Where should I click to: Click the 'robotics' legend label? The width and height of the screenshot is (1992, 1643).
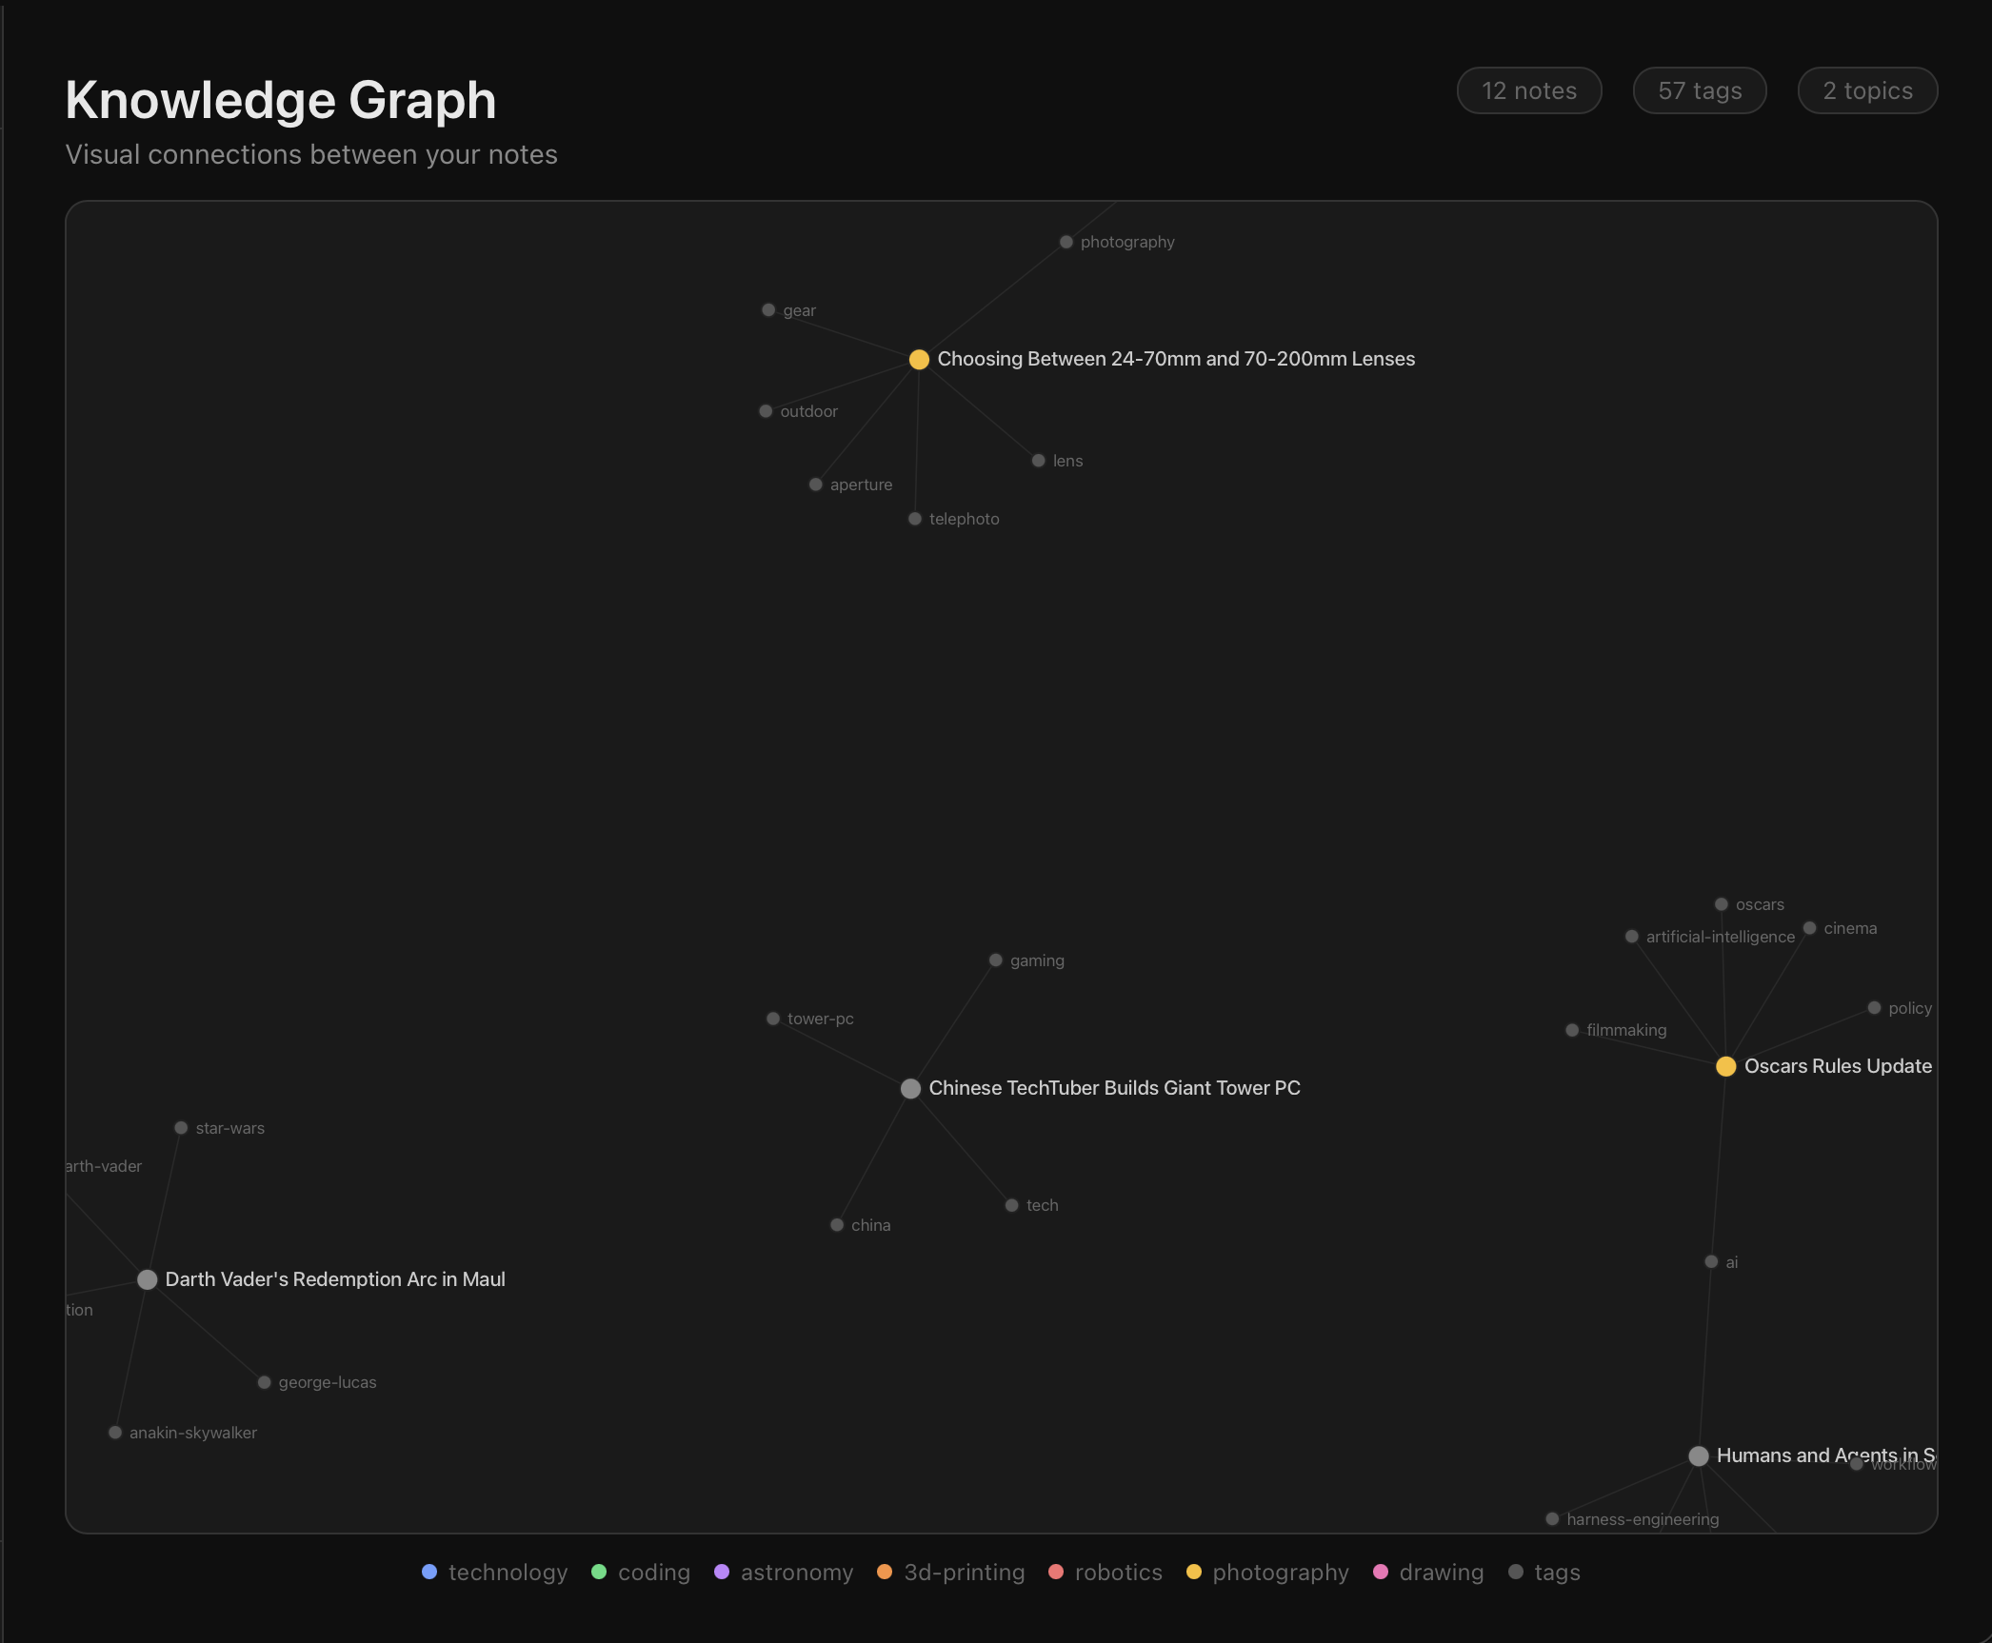(1119, 1573)
